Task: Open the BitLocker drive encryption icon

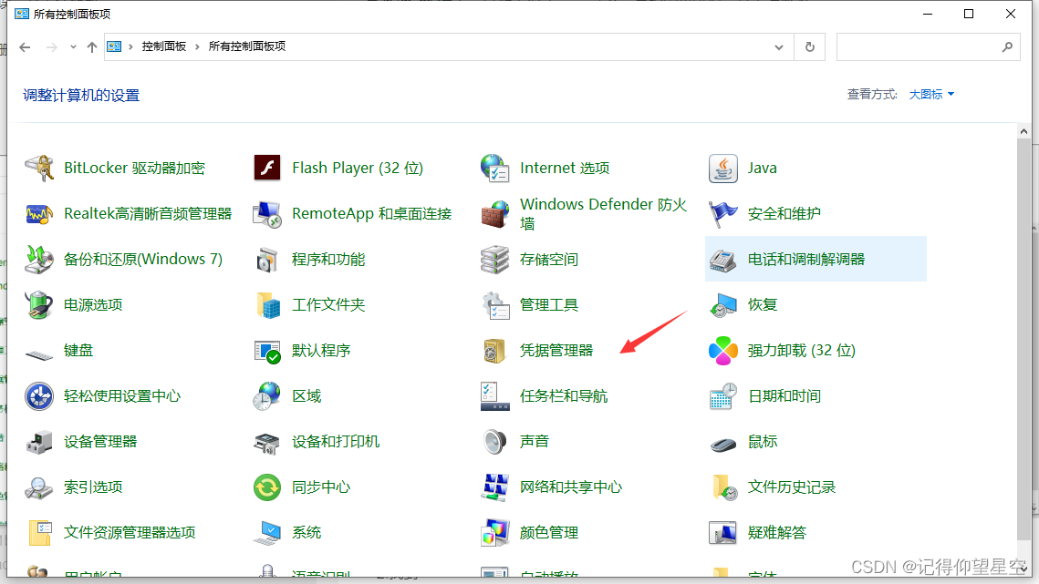Action: (x=39, y=169)
